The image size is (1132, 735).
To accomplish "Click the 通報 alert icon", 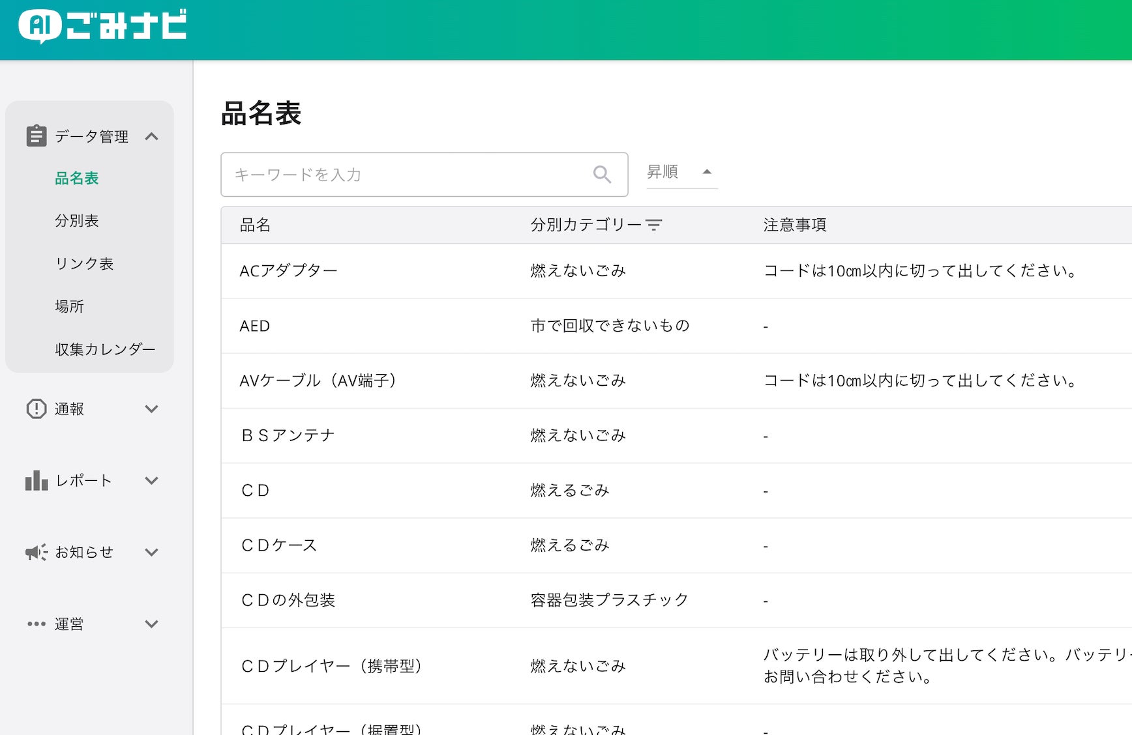I will tap(37, 409).
